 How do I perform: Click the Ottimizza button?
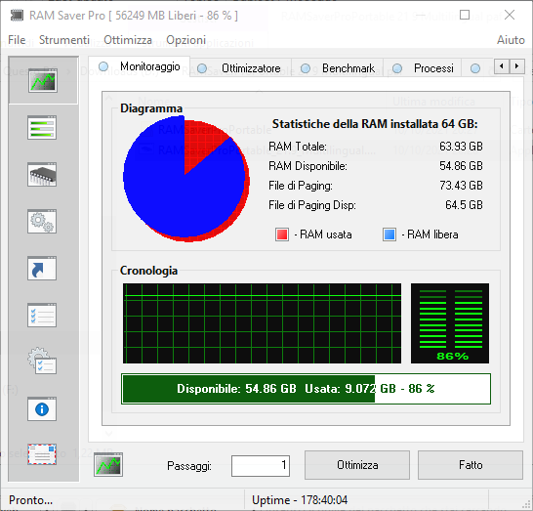pyautogui.click(x=357, y=465)
